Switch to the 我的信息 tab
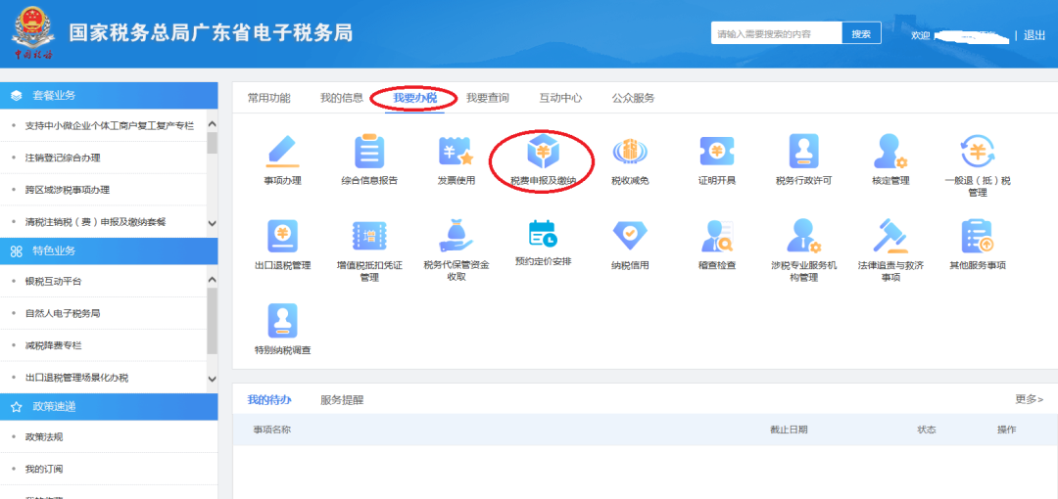Screen dimensions: 1058x499 (x=342, y=98)
